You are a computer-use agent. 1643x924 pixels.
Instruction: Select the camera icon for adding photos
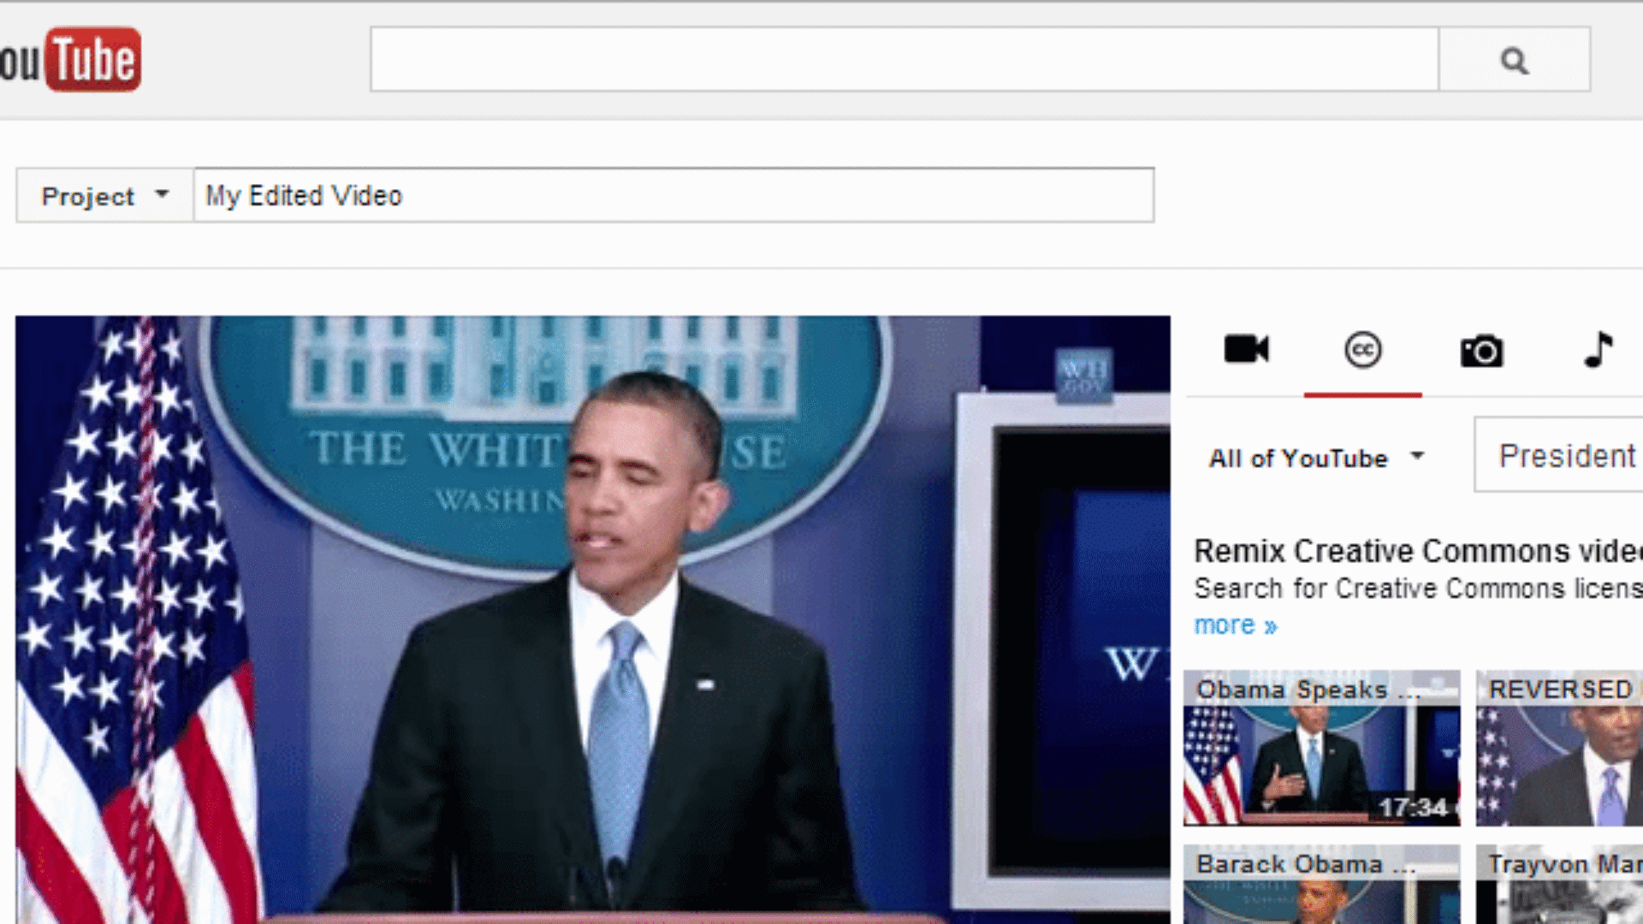click(x=1481, y=349)
